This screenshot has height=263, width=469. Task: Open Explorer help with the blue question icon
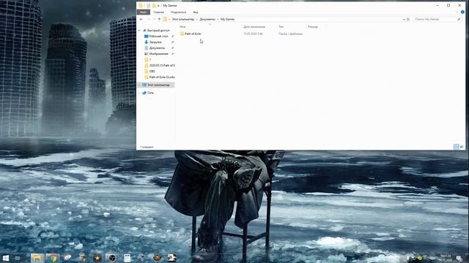tap(462, 12)
